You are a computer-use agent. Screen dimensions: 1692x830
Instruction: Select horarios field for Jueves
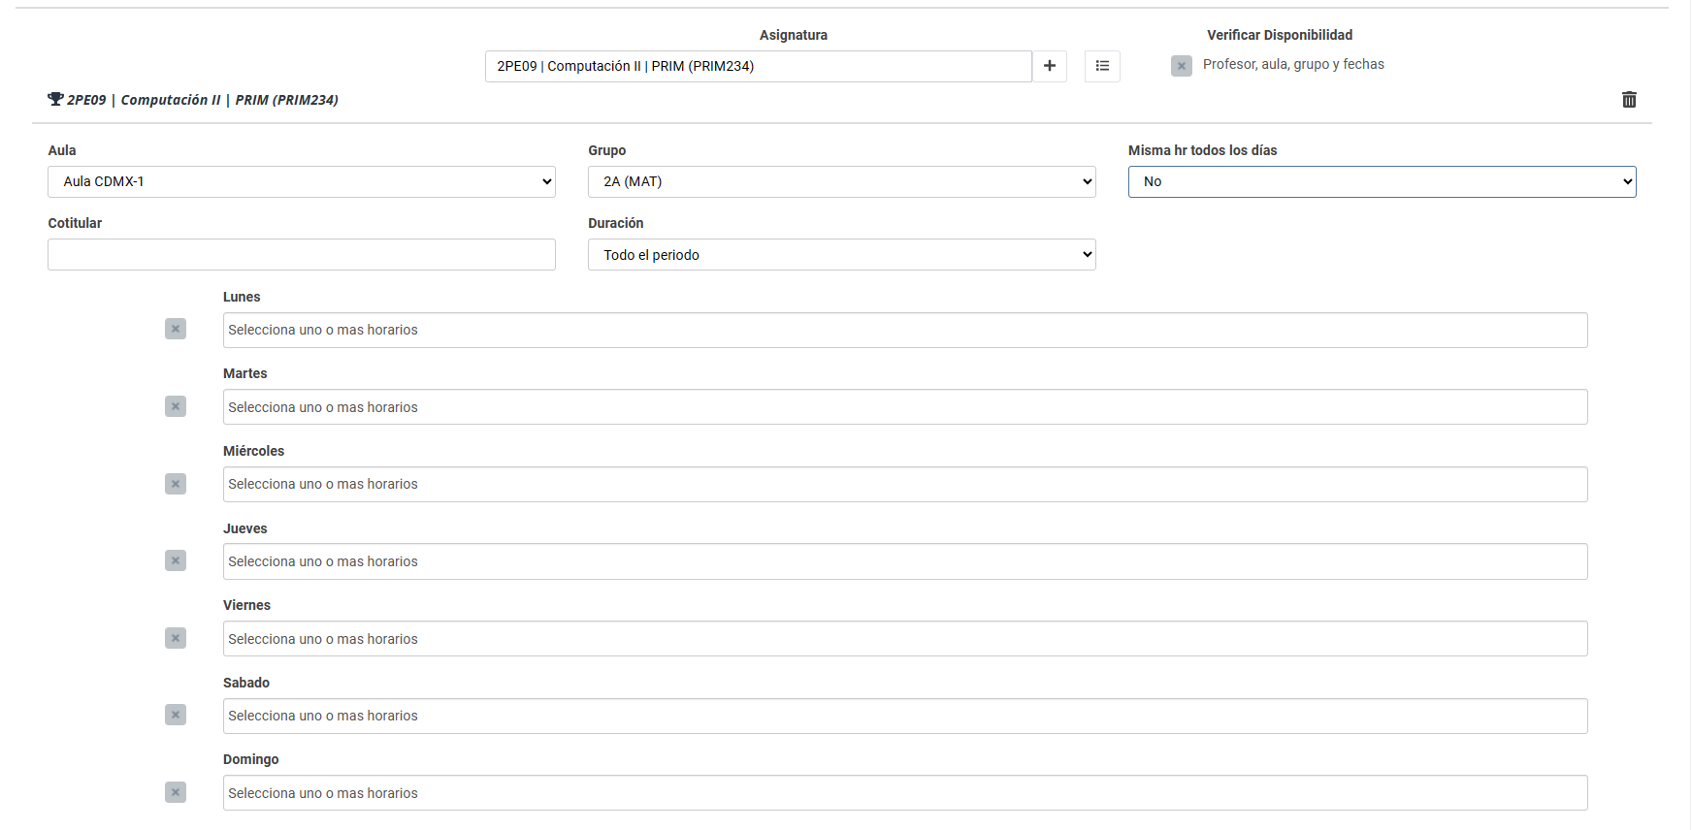click(x=905, y=561)
